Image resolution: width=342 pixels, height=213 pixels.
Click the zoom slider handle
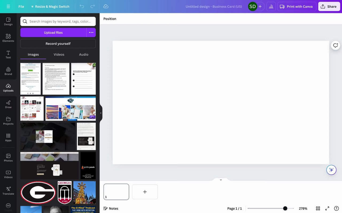(x=285, y=208)
